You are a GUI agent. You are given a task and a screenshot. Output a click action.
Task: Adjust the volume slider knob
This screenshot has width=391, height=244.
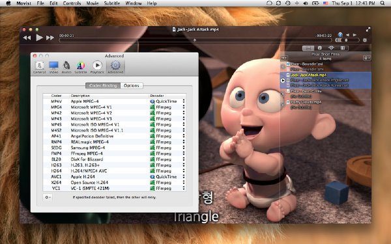[x=346, y=40]
